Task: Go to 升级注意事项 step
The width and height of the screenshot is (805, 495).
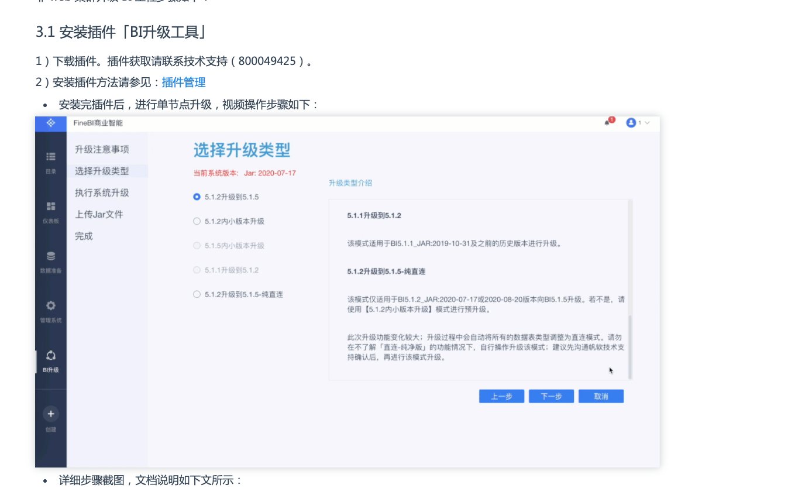Action: (102, 149)
